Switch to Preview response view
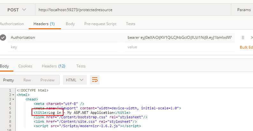The image size is (253, 131). pyautogui.click(x=48, y=80)
